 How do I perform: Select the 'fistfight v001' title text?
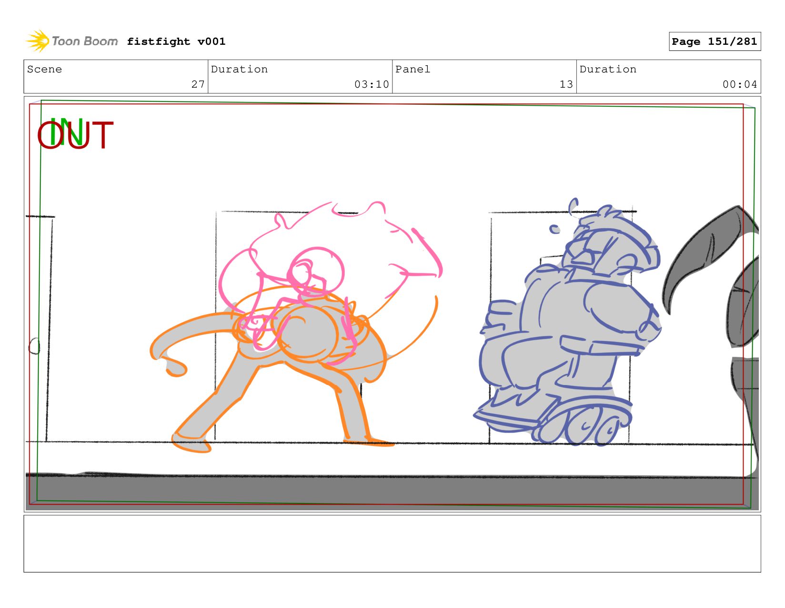pyautogui.click(x=176, y=41)
